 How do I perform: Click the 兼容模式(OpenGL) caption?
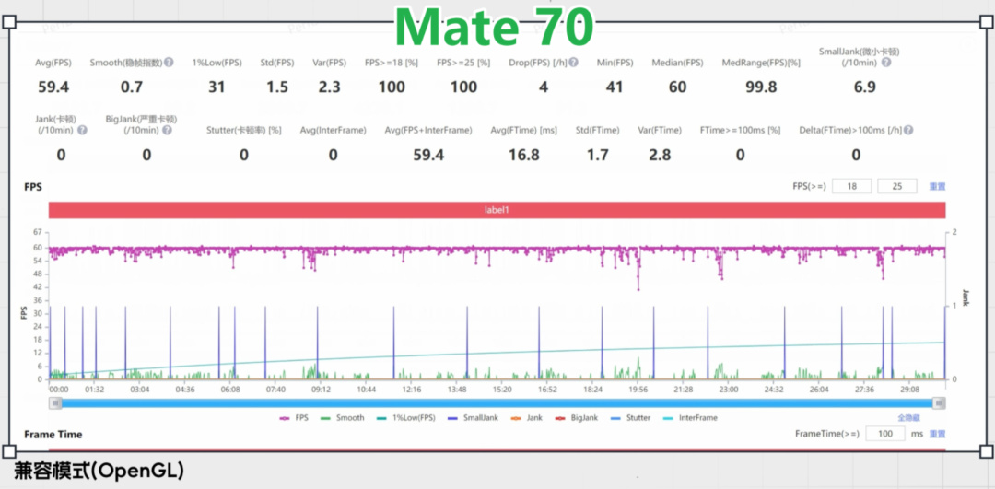99,470
